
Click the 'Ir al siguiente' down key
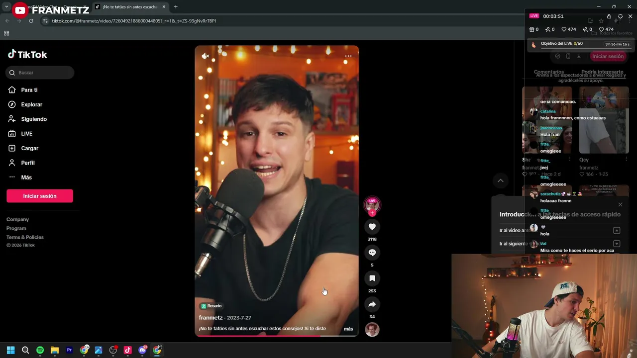pyautogui.click(x=617, y=244)
